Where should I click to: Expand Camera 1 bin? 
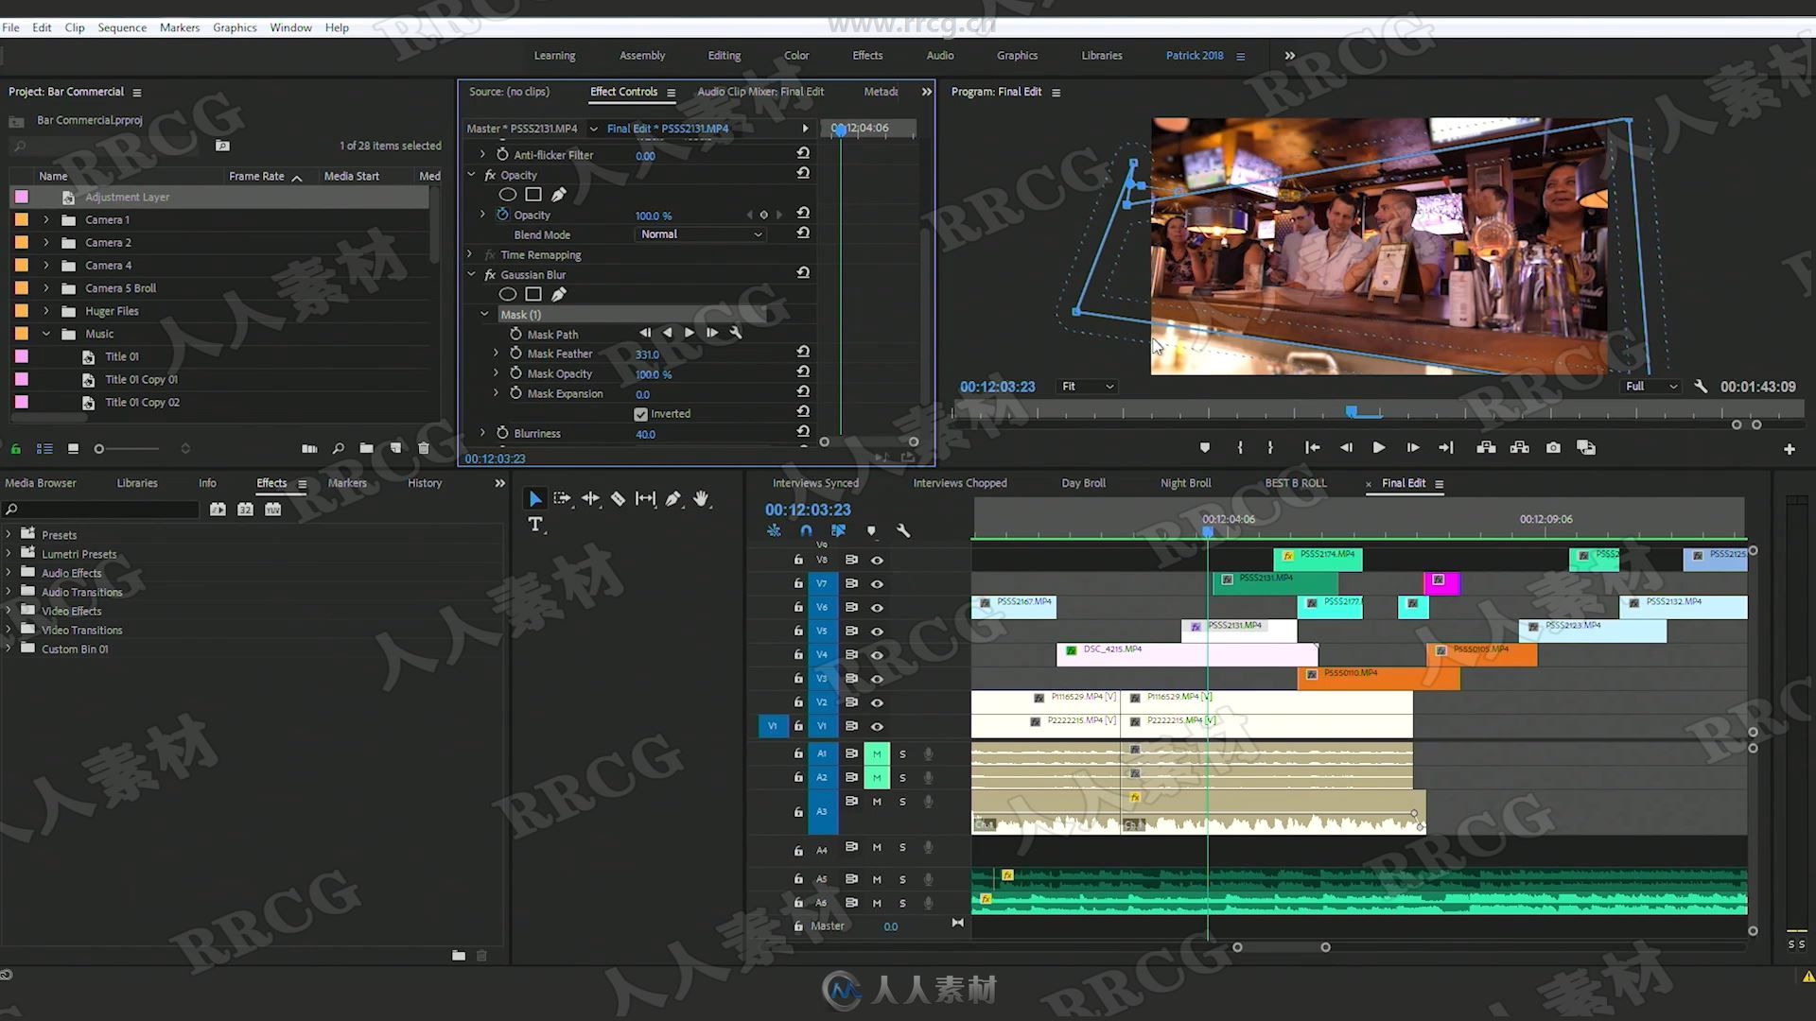45,219
